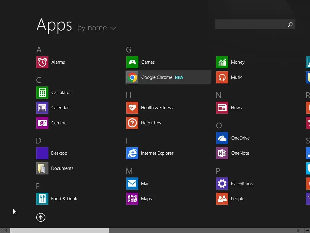Image resolution: width=310 pixels, height=233 pixels.
Task: Launch the Camera app icon
Action: tap(42, 123)
